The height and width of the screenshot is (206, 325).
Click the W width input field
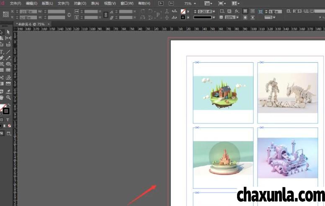57,12
